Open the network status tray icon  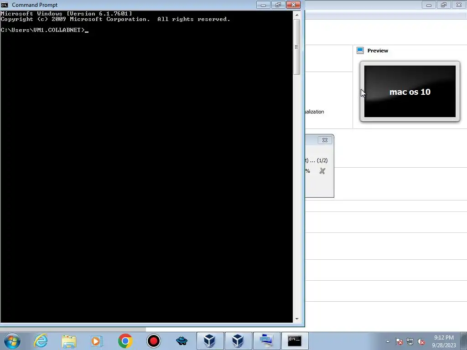tap(410, 342)
